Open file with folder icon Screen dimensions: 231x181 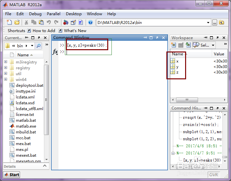pyautogui.click(x=17, y=22)
